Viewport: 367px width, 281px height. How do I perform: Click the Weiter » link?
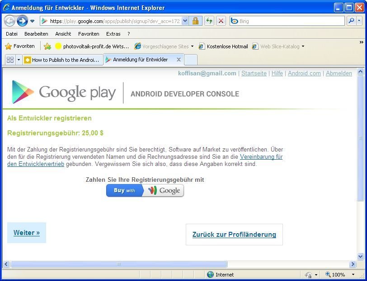click(x=27, y=233)
